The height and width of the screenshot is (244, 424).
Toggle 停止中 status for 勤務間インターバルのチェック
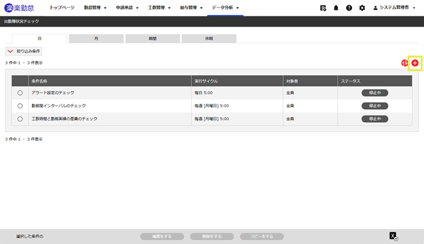[374, 106]
